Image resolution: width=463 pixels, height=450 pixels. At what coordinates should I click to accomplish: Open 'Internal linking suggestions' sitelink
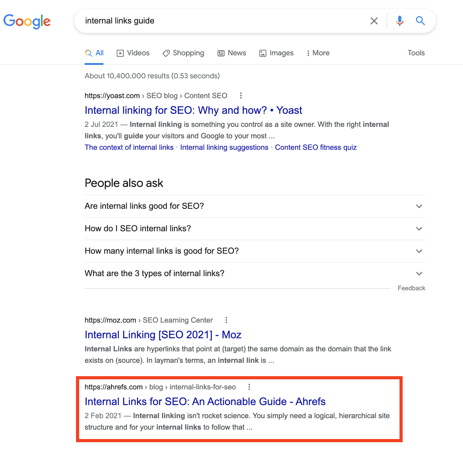224,147
